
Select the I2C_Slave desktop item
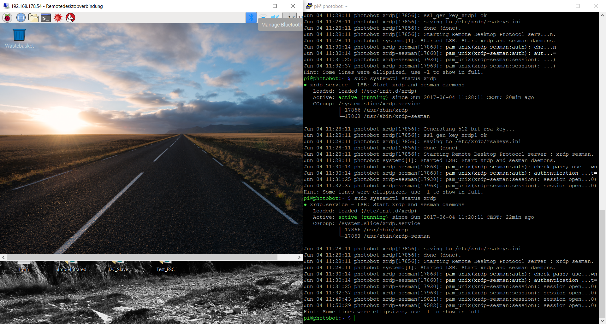(118, 267)
